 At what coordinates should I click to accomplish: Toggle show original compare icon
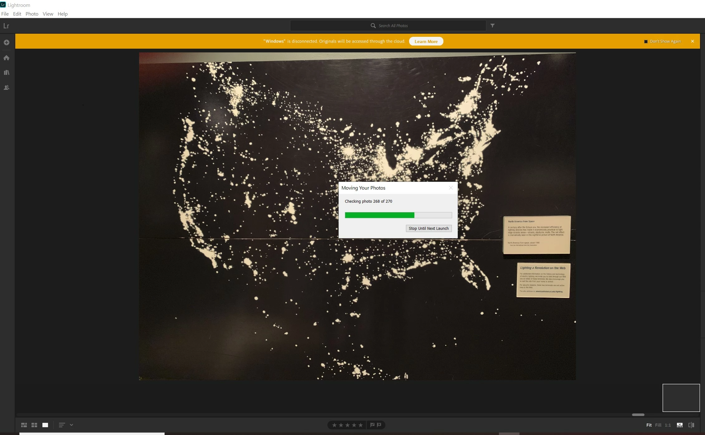(x=691, y=425)
